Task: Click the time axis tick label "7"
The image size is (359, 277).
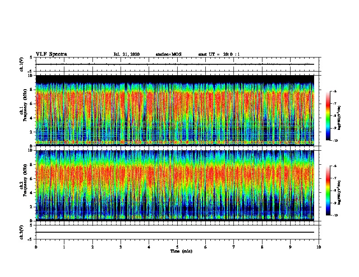Action: point(233,247)
